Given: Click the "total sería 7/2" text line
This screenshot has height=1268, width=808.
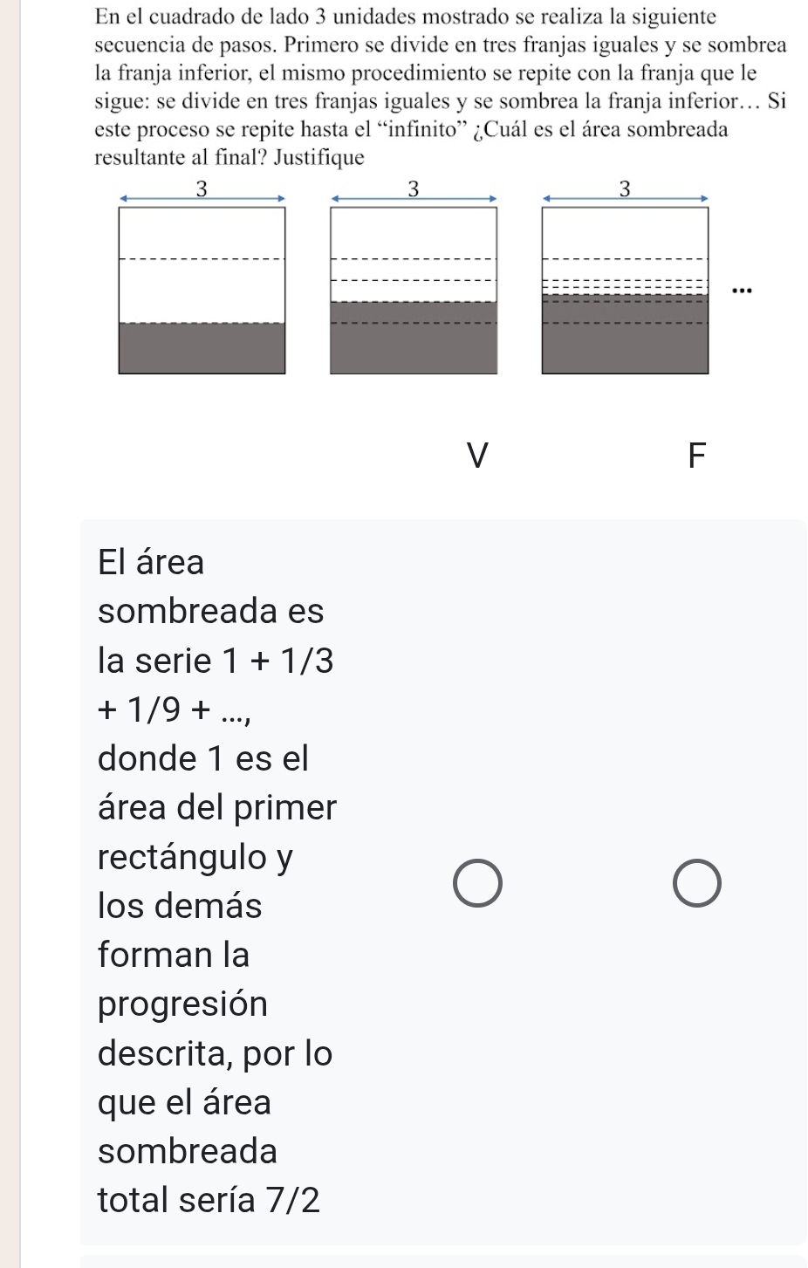Looking at the screenshot, I should (x=209, y=1200).
